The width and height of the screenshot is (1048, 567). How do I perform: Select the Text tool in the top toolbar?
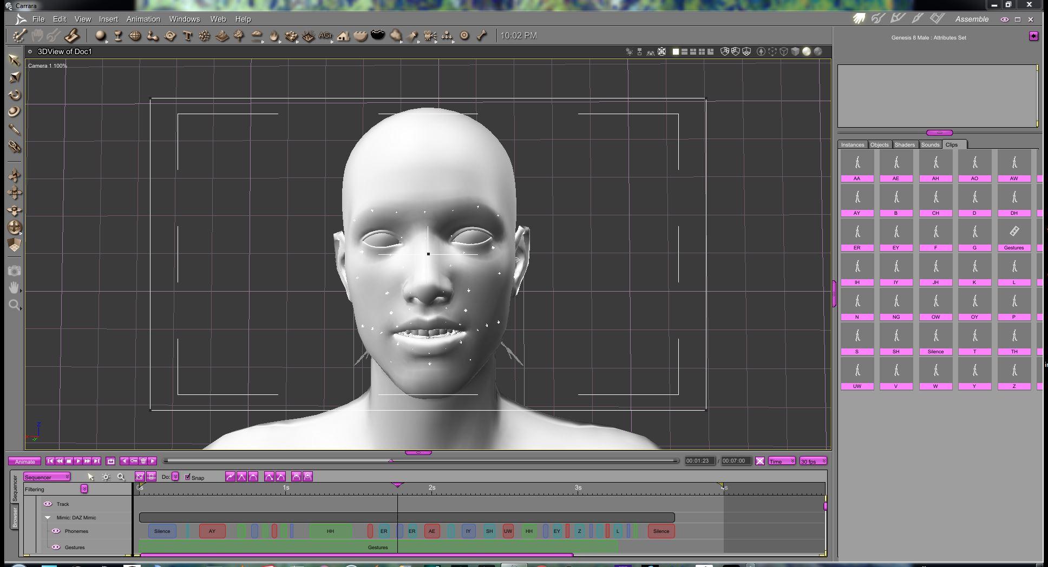[187, 36]
